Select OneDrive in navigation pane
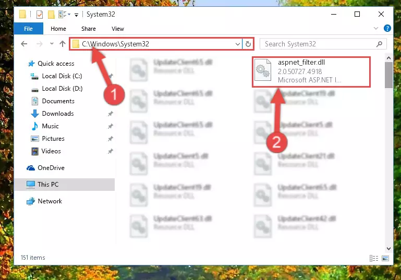 click(51, 168)
